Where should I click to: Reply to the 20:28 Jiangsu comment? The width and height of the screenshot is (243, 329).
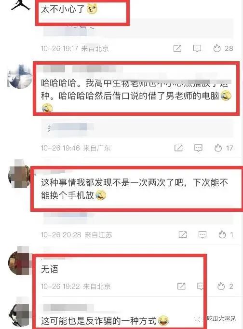[202, 234]
